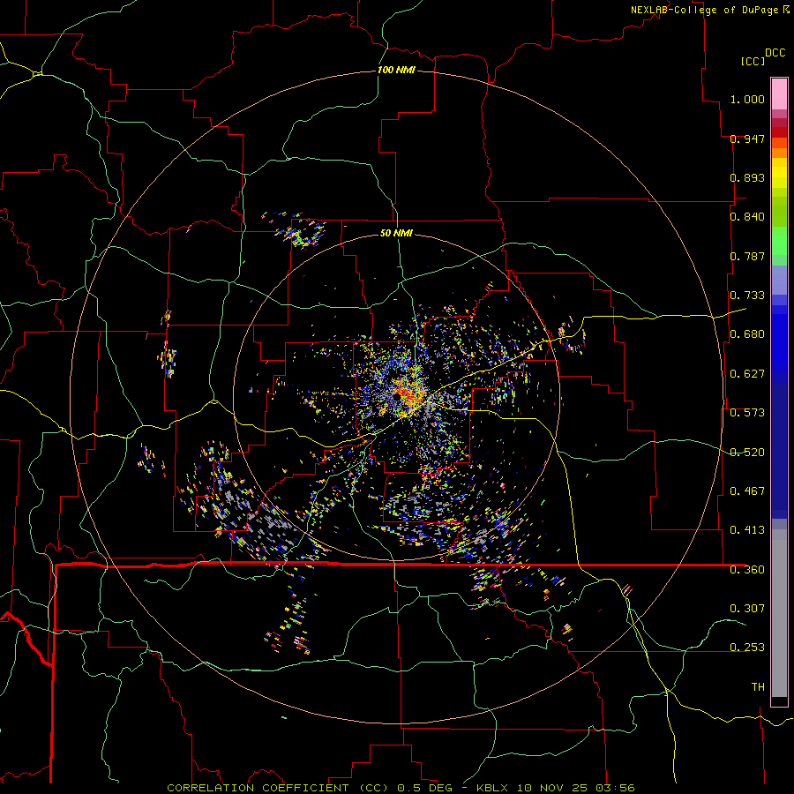Click the KBLX radar site identifier
The height and width of the screenshot is (794, 794).
click(x=492, y=788)
